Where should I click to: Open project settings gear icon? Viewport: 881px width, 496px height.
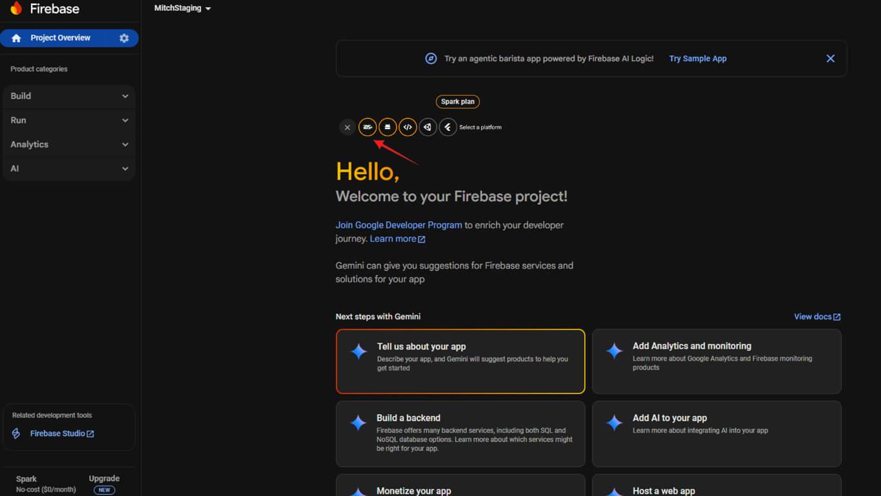pos(124,38)
